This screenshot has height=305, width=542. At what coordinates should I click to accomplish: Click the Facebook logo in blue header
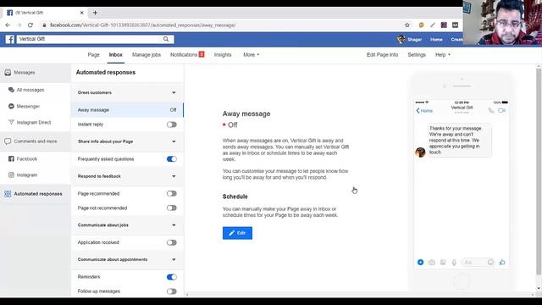(x=9, y=39)
